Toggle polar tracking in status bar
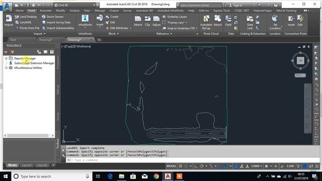This screenshot has width=322, height=181. click(202, 166)
